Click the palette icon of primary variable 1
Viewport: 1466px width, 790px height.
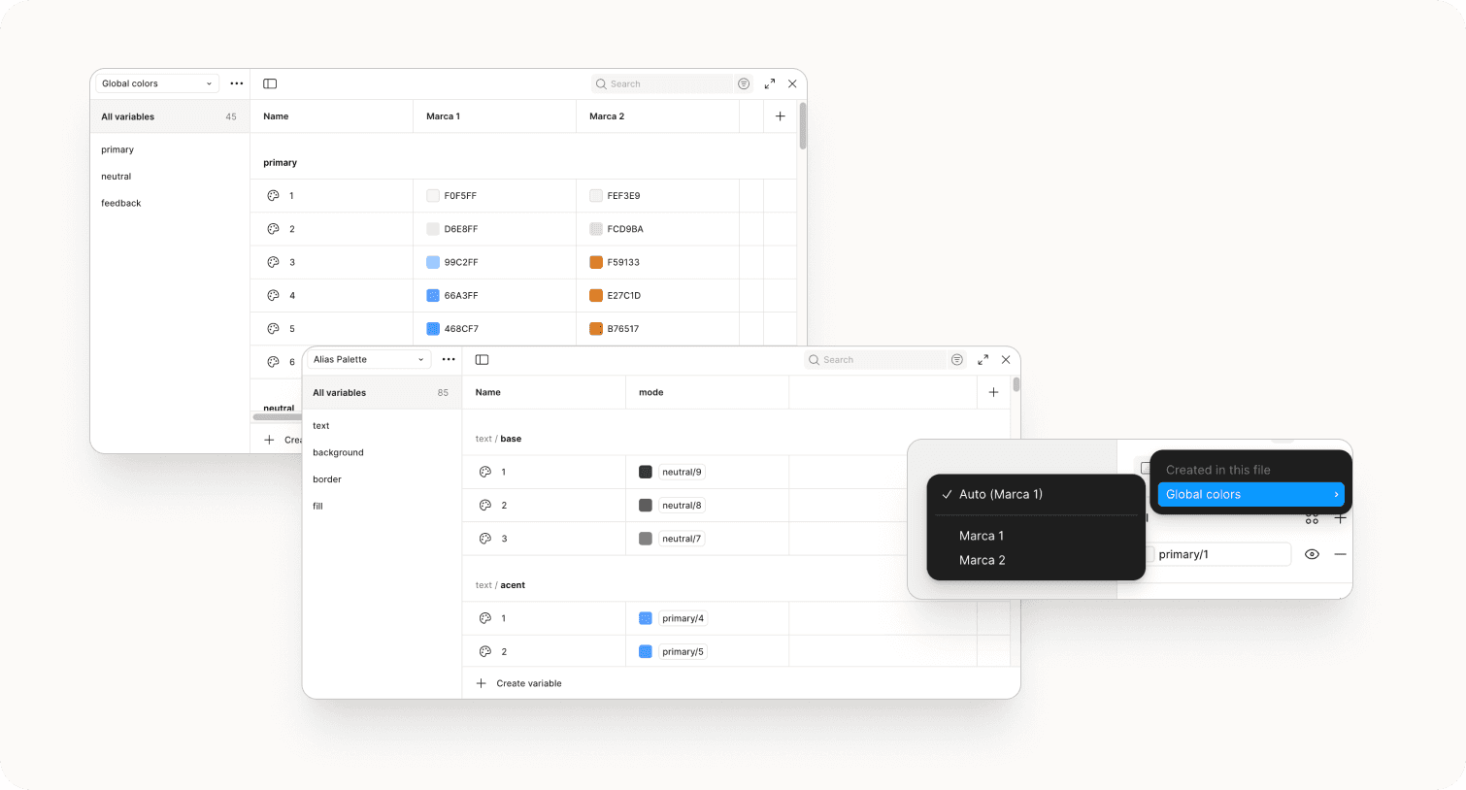click(x=273, y=196)
